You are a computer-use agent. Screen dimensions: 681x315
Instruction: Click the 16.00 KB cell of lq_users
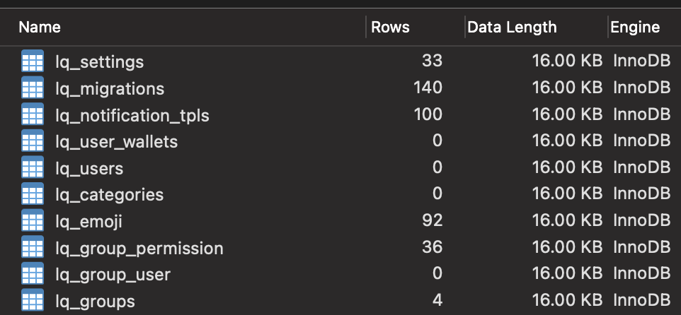tap(567, 167)
